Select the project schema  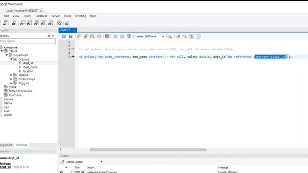pos(9,99)
